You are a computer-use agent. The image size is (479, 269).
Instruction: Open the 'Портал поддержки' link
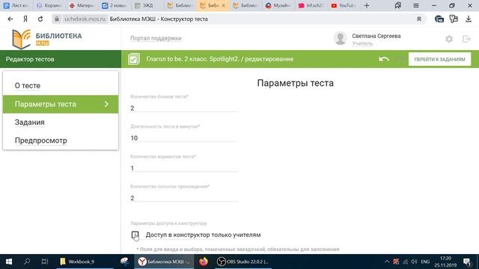pyautogui.click(x=156, y=38)
